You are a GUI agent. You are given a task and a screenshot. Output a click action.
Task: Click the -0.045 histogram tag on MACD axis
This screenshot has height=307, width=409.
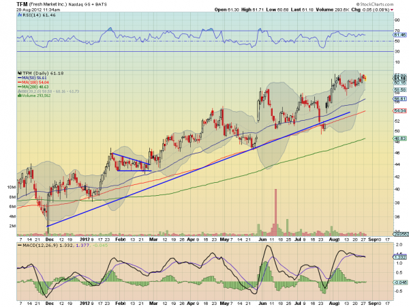pyautogui.click(x=400, y=282)
